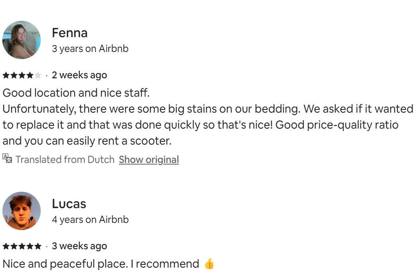This screenshot has width=419, height=278.
Task: Click the empty fifth star in Fenna's rating
Action: pos(38,75)
